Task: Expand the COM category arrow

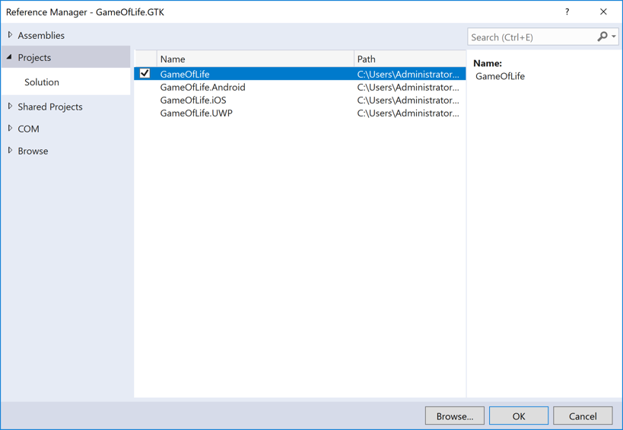Action: pos(11,128)
